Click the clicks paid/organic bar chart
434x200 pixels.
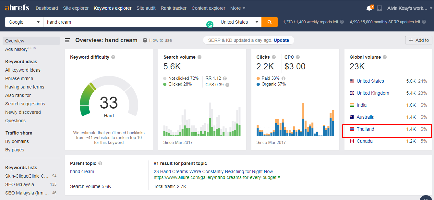(295, 119)
